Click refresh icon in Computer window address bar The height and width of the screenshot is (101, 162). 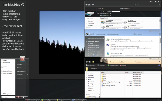click(136, 5)
